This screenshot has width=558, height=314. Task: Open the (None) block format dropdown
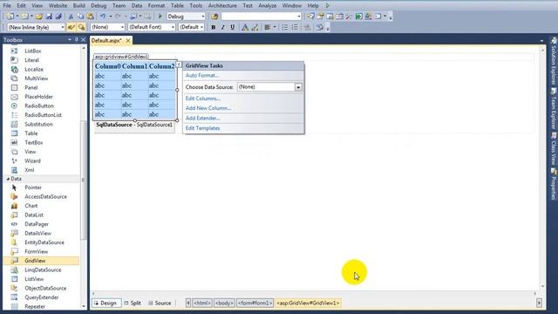click(x=122, y=27)
